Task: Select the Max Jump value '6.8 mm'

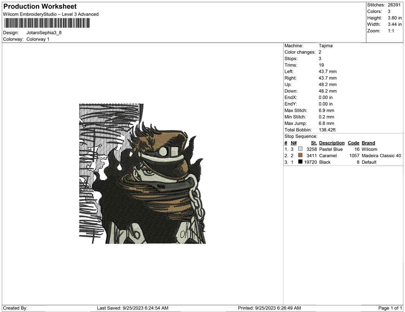Action: (326, 123)
